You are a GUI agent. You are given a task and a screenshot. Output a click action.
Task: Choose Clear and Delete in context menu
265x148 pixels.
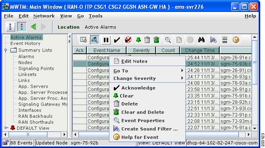tap(148, 112)
